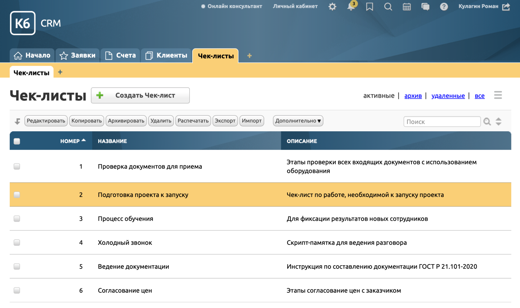Viewport: 520px width, 308px height.
Task: Click logout icon next to Кулагин Роман
Action: pos(506,6)
